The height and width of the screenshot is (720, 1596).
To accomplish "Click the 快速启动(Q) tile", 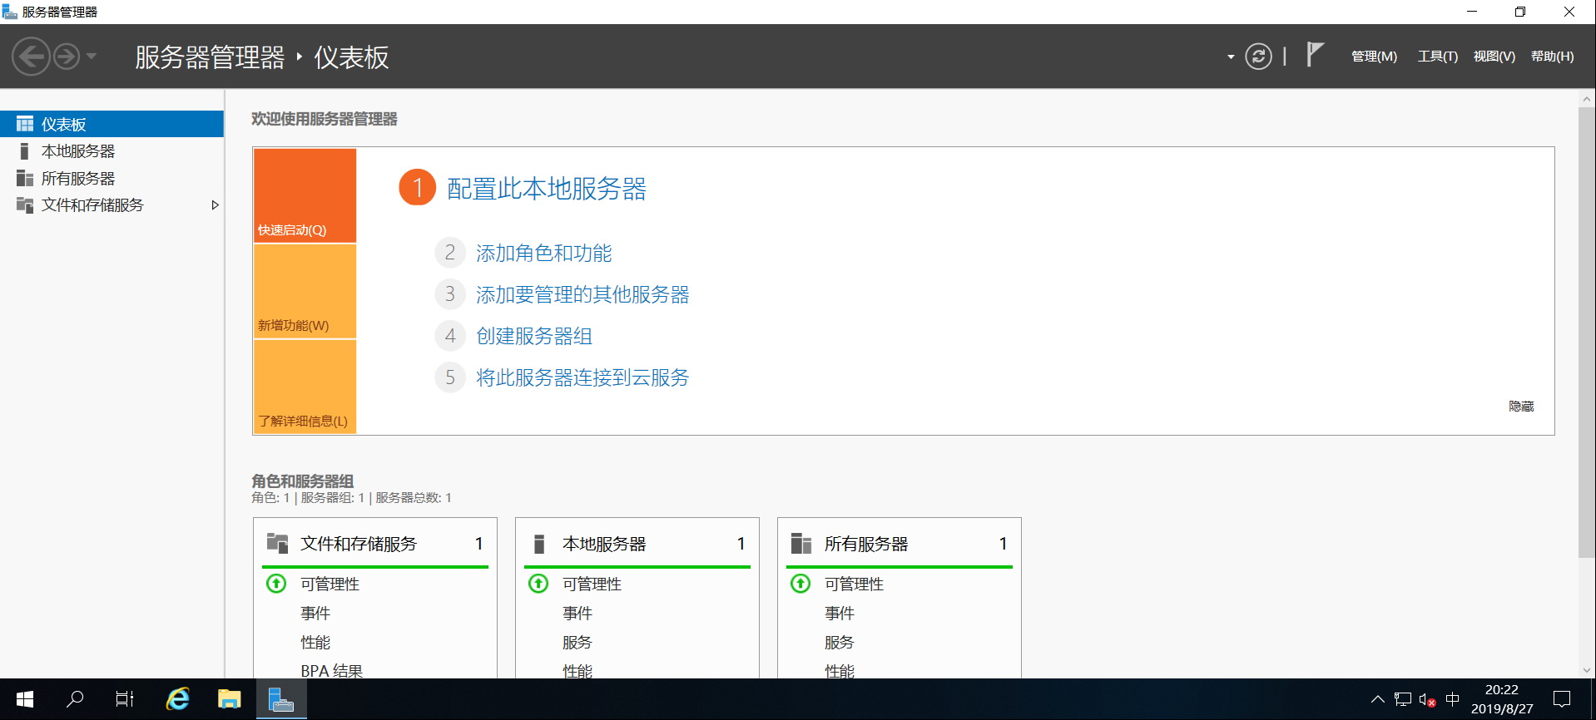I will point(305,195).
